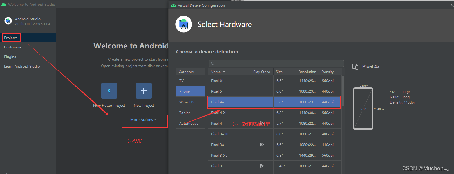Click the 5.7" size cell for Pixel 4
Image resolution: width=454 pixels, height=174 pixels.
(285, 124)
